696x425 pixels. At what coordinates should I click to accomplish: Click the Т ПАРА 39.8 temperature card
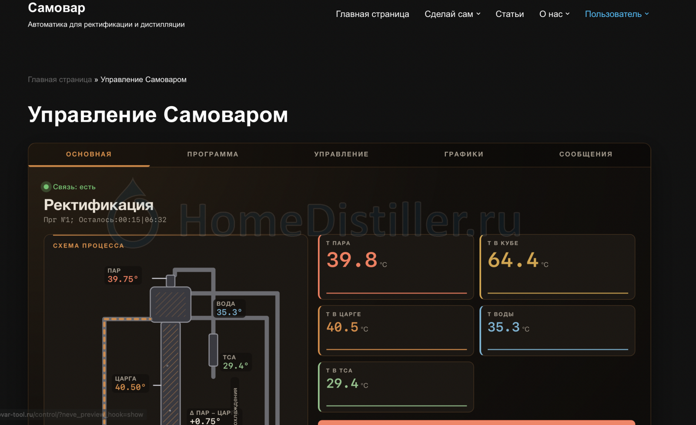click(x=396, y=267)
